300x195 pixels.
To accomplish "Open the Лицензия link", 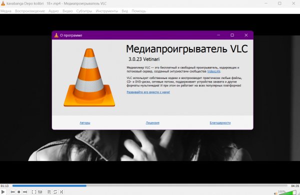I will [152, 122].
